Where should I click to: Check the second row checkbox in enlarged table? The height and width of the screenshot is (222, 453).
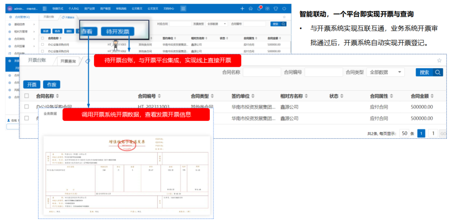tap(26, 118)
